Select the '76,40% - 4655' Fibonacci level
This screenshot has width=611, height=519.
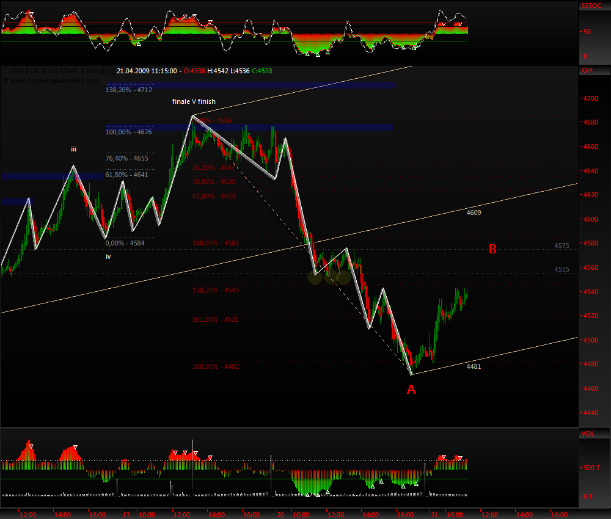point(126,159)
